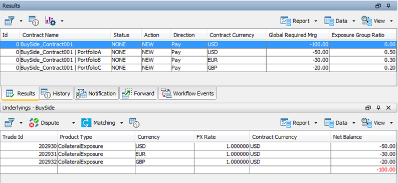Restore the Results panel window

378,6
